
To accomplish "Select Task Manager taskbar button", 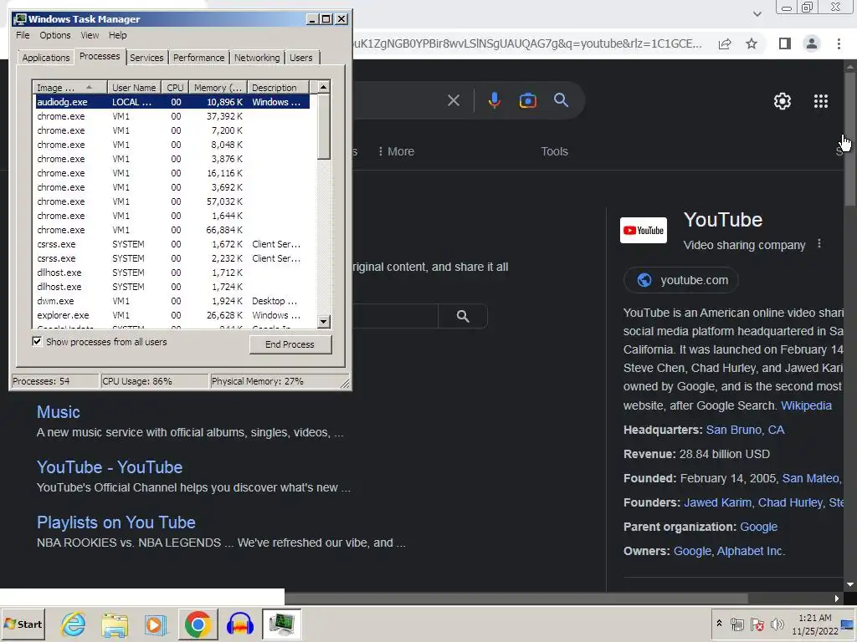I will 281,624.
